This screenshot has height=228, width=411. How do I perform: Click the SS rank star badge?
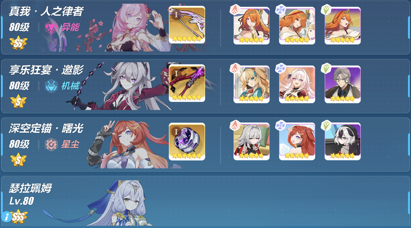coord(18,43)
